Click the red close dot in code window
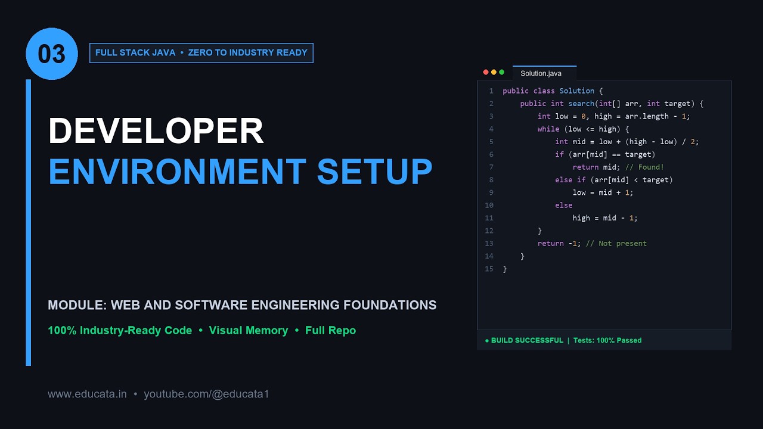Image resolution: width=763 pixels, height=429 pixels. (x=486, y=72)
